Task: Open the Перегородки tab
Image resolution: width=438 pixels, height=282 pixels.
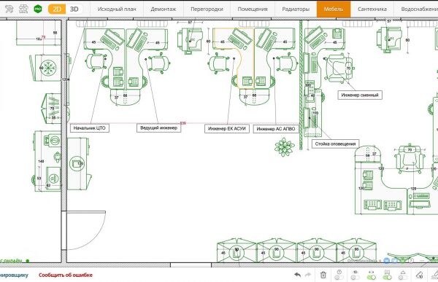Action: pyautogui.click(x=207, y=9)
